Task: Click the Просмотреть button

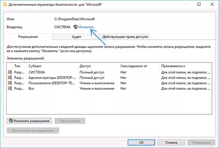Action: pyautogui.click(x=70, y=121)
